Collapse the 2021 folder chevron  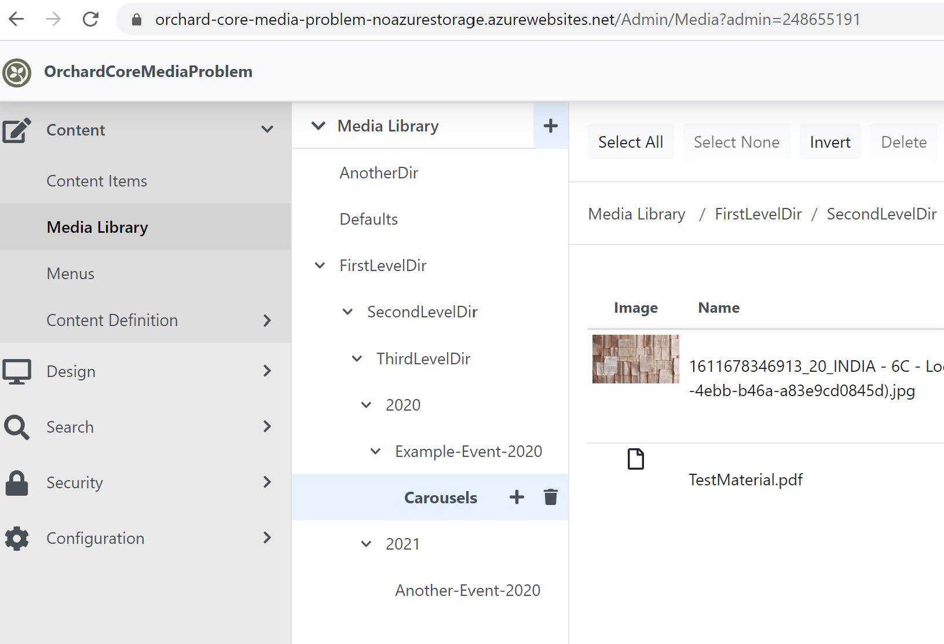point(365,543)
